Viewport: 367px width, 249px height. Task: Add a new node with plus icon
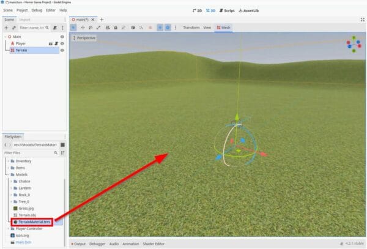6,28
